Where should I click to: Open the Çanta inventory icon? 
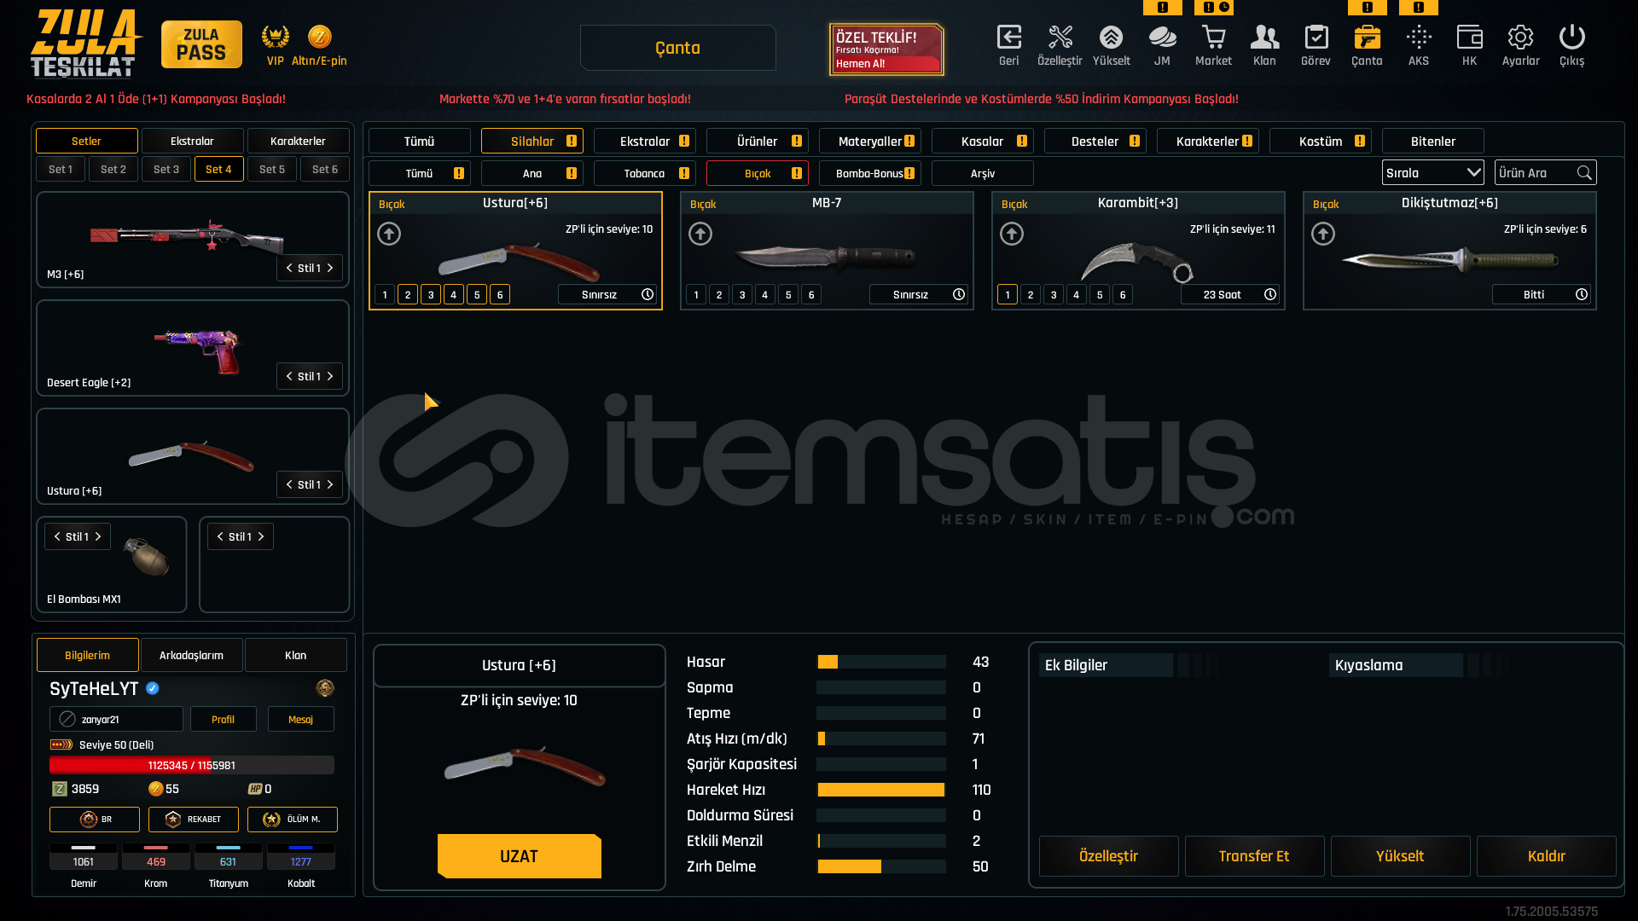pos(1367,38)
